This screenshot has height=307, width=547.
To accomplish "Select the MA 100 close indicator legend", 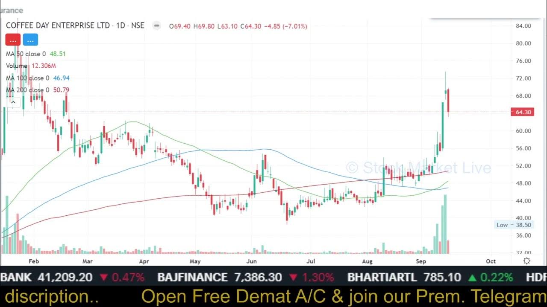I will click(38, 78).
